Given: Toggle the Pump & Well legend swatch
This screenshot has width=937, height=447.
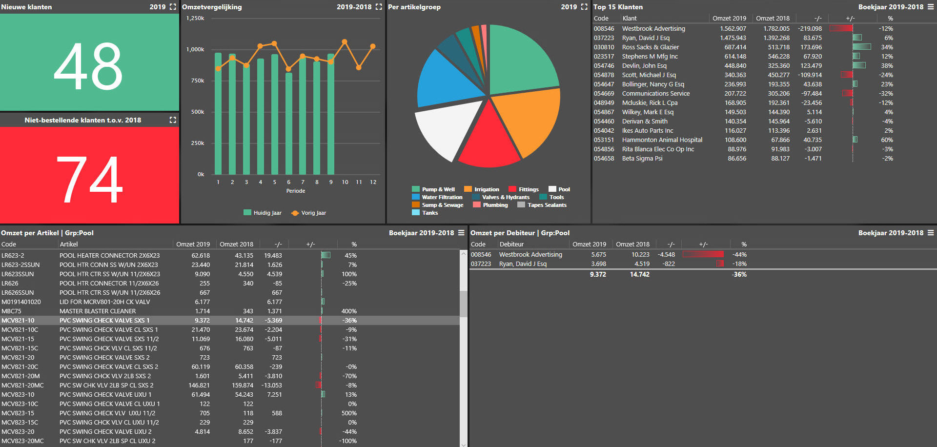Looking at the screenshot, I should 416,189.
